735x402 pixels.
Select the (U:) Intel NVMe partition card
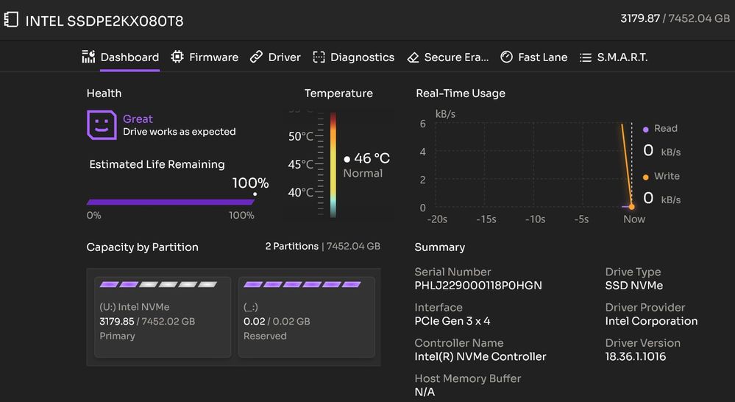(163, 317)
